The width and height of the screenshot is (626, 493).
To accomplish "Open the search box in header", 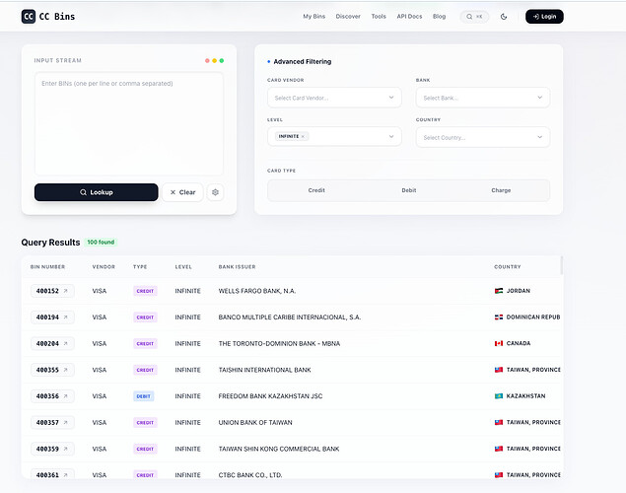I will pos(474,17).
